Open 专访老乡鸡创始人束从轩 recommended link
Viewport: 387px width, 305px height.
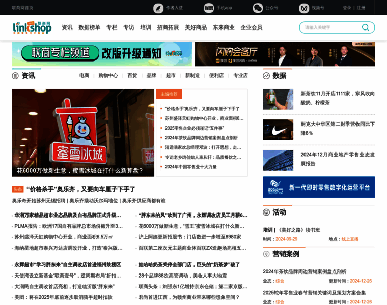(x=203, y=157)
